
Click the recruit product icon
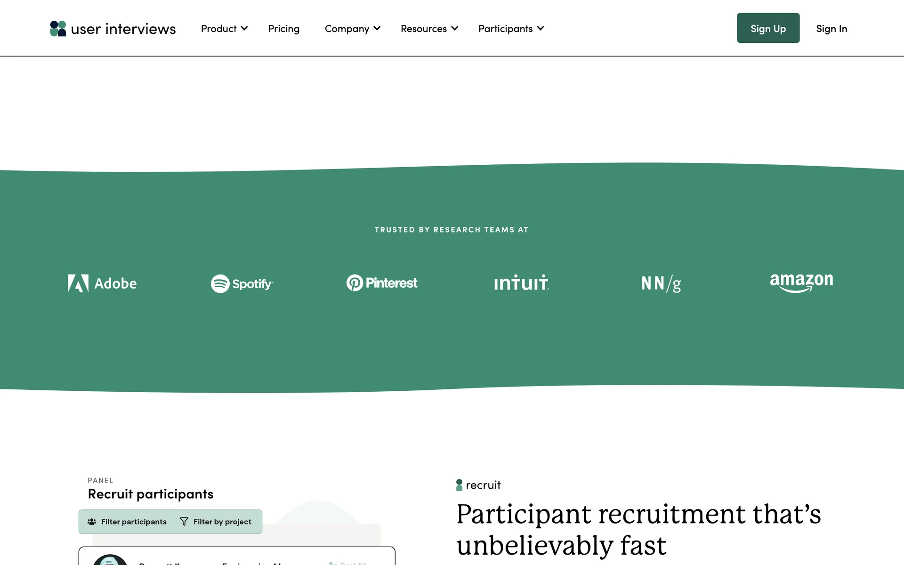459,485
